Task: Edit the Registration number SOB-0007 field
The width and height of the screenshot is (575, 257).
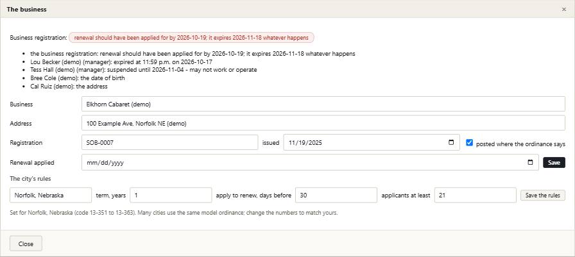Action: (170, 143)
